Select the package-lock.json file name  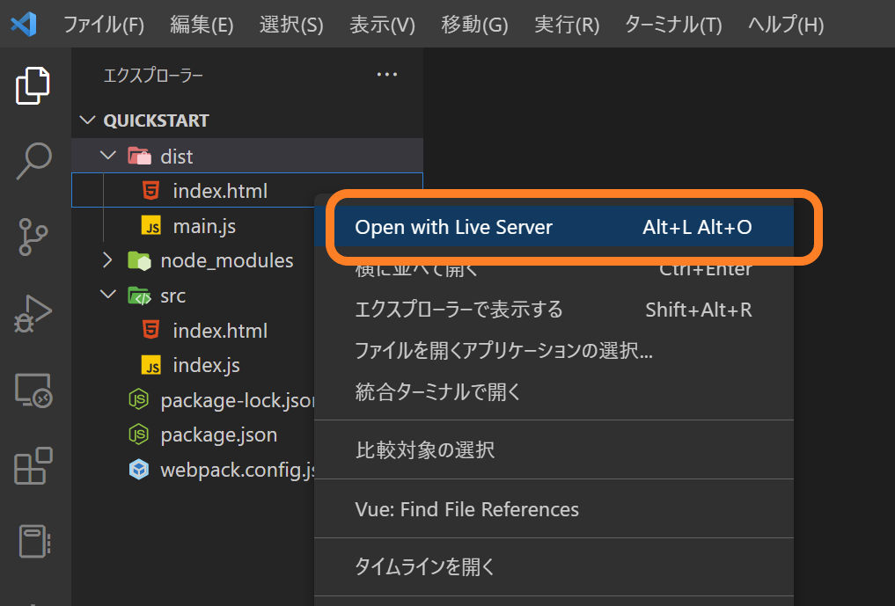click(238, 400)
